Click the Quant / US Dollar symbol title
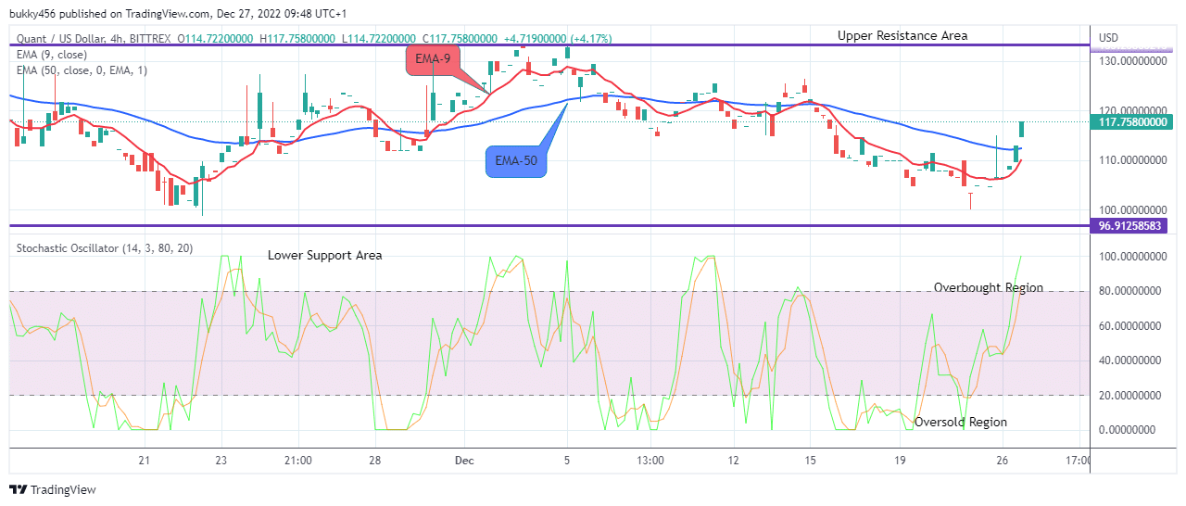 (x=69, y=39)
